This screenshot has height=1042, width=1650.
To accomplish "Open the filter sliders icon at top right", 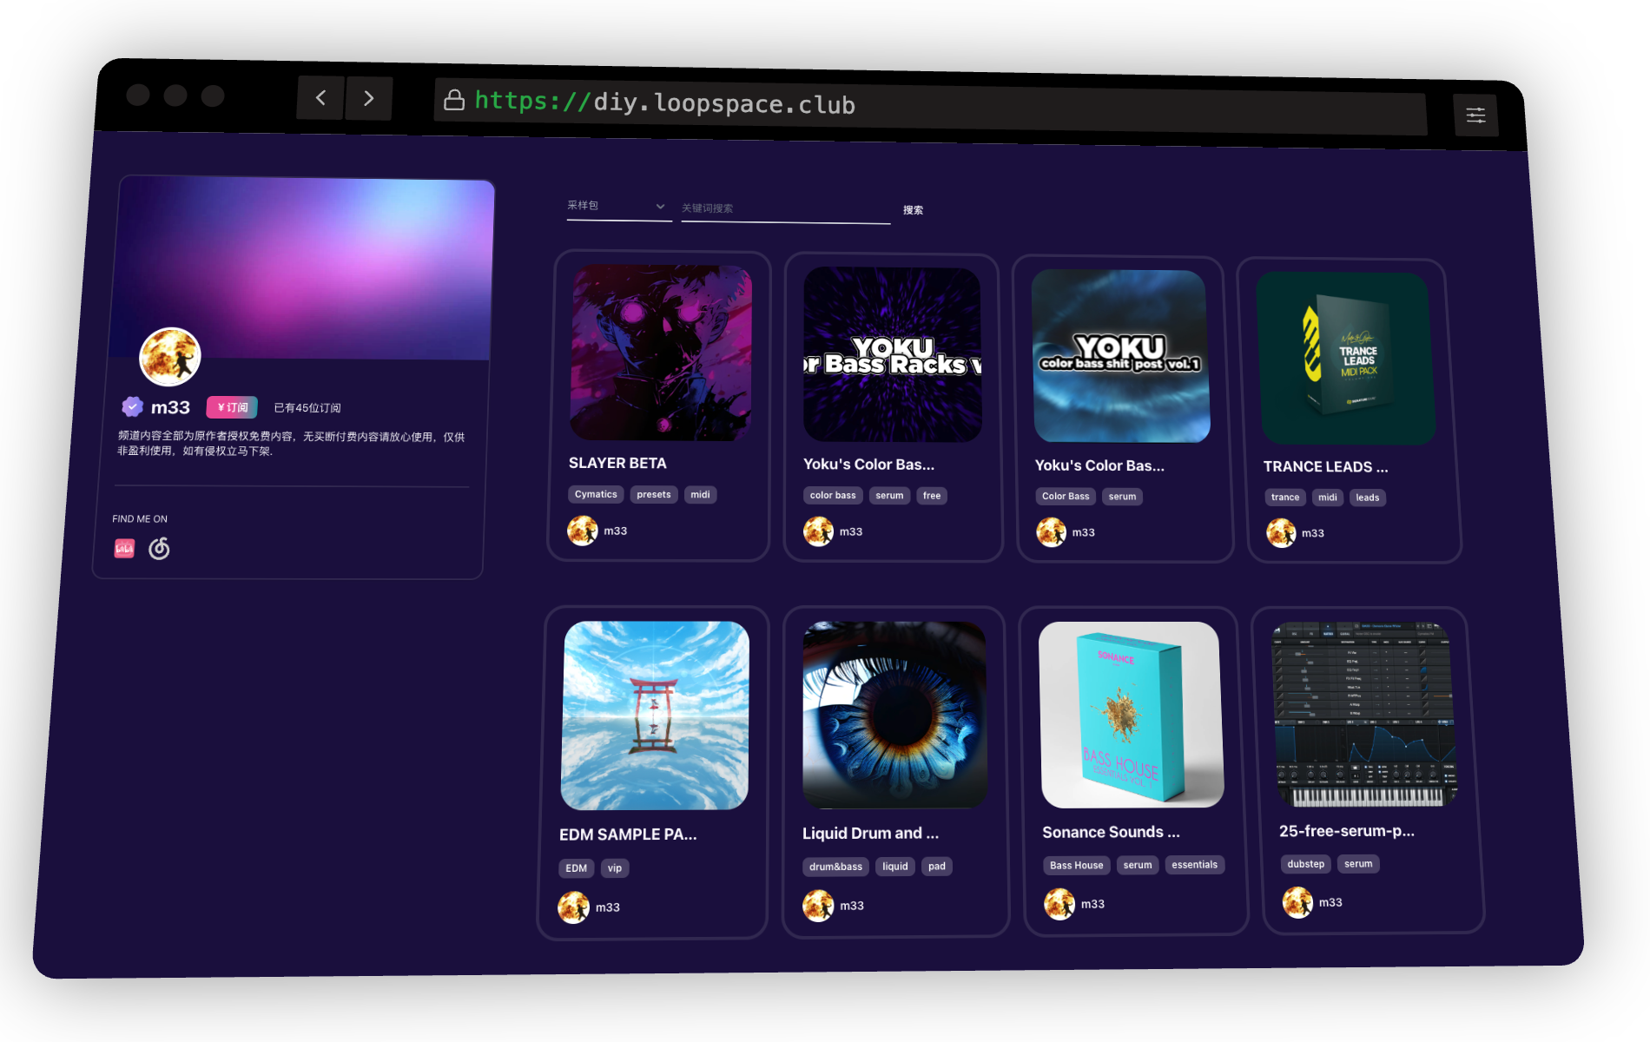I will point(1476,114).
